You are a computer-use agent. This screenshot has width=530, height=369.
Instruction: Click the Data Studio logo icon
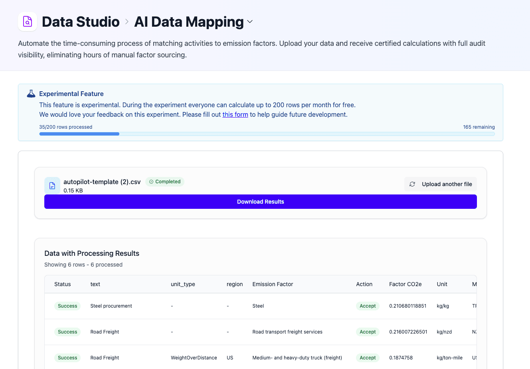[28, 22]
